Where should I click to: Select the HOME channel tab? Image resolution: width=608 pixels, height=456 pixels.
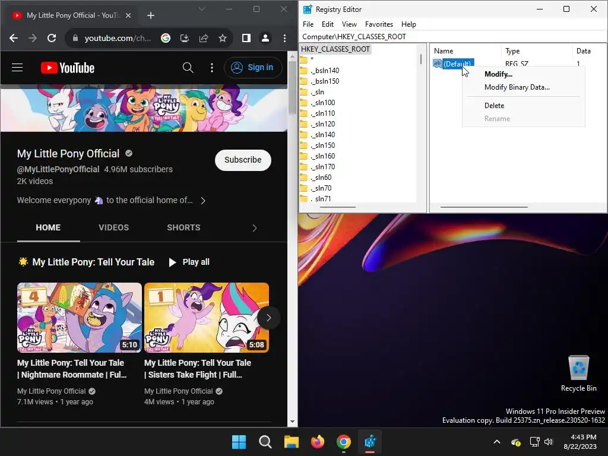(x=48, y=227)
